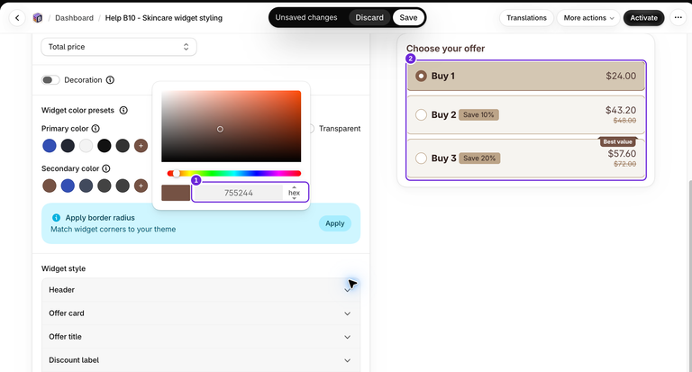Viewport: 692px width, 372px height.
Task: Click the struck-through $72.00 price
Action: pyautogui.click(x=625, y=164)
